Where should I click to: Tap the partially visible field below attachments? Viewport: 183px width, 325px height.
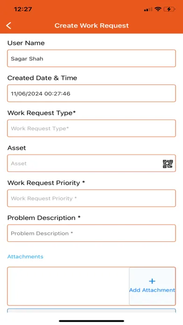pyautogui.click(x=91, y=311)
